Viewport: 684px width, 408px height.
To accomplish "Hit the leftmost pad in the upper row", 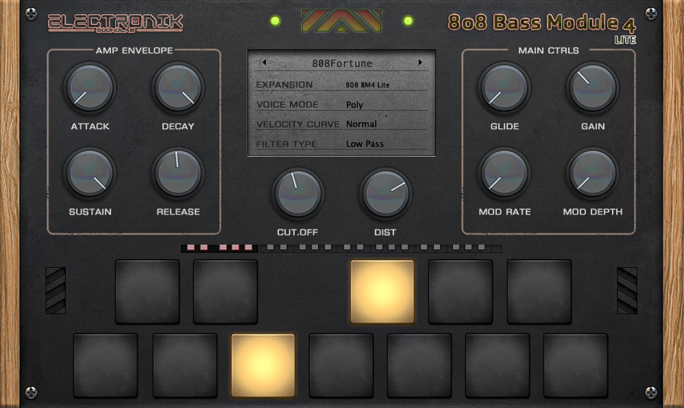I will (x=147, y=292).
